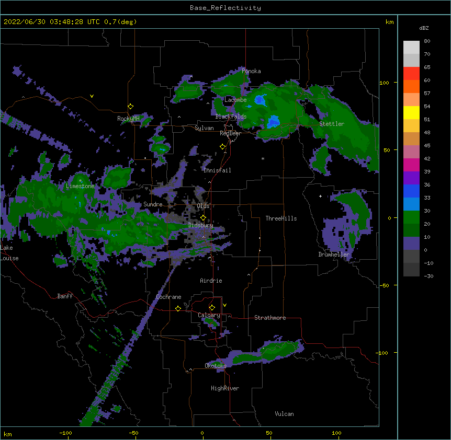The height and width of the screenshot is (440, 451).
Task: Click the RockyMH map label
Action: pos(128,119)
